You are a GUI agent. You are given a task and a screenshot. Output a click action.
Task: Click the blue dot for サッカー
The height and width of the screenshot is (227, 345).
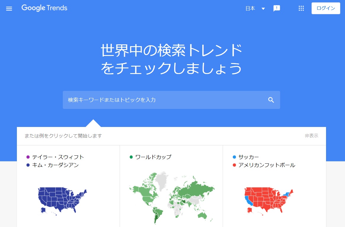coord(234,157)
